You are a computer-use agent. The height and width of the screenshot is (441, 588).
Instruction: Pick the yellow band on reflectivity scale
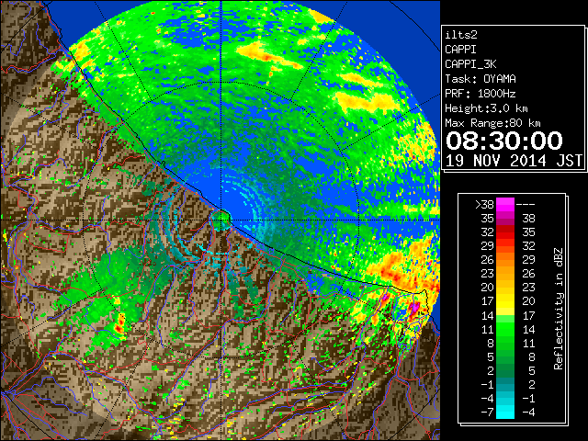pos(505,301)
